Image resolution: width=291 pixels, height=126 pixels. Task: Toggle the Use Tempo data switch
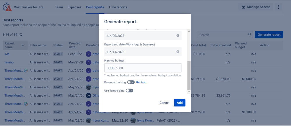(129, 90)
